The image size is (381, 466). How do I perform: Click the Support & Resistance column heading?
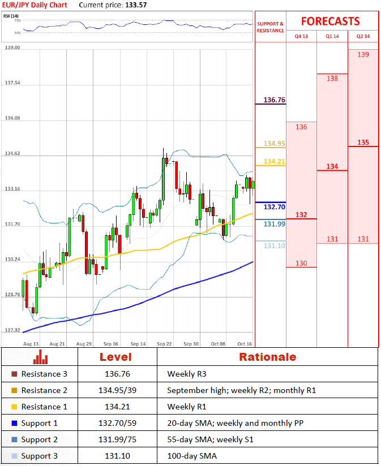click(x=271, y=27)
